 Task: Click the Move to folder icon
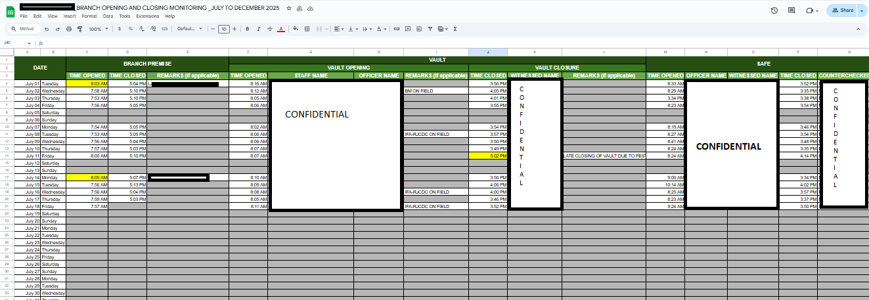click(x=300, y=9)
